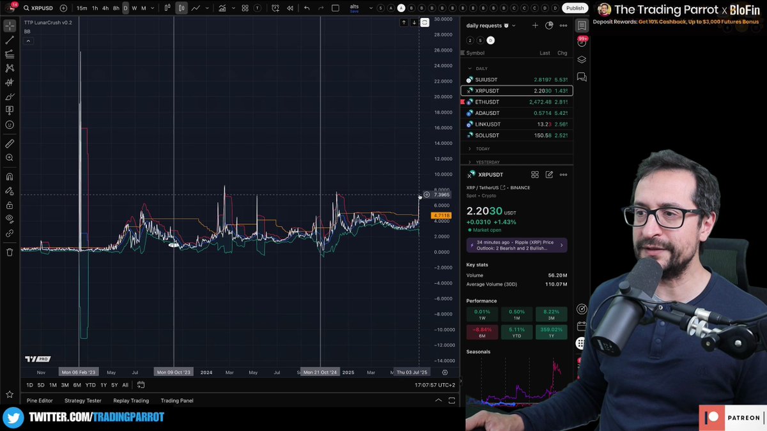Image resolution: width=767 pixels, height=431 pixels.
Task: Select LINKUSDT in the watchlist
Action: [516, 124]
